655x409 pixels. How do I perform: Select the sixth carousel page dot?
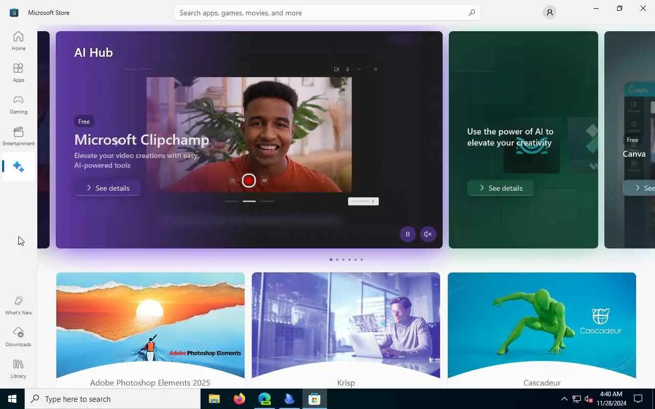[362, 260]
